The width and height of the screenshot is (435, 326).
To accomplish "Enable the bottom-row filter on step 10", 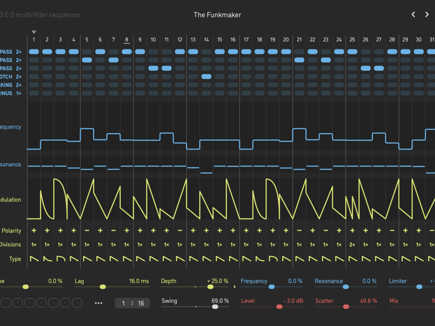I will (x=153, y=93).
